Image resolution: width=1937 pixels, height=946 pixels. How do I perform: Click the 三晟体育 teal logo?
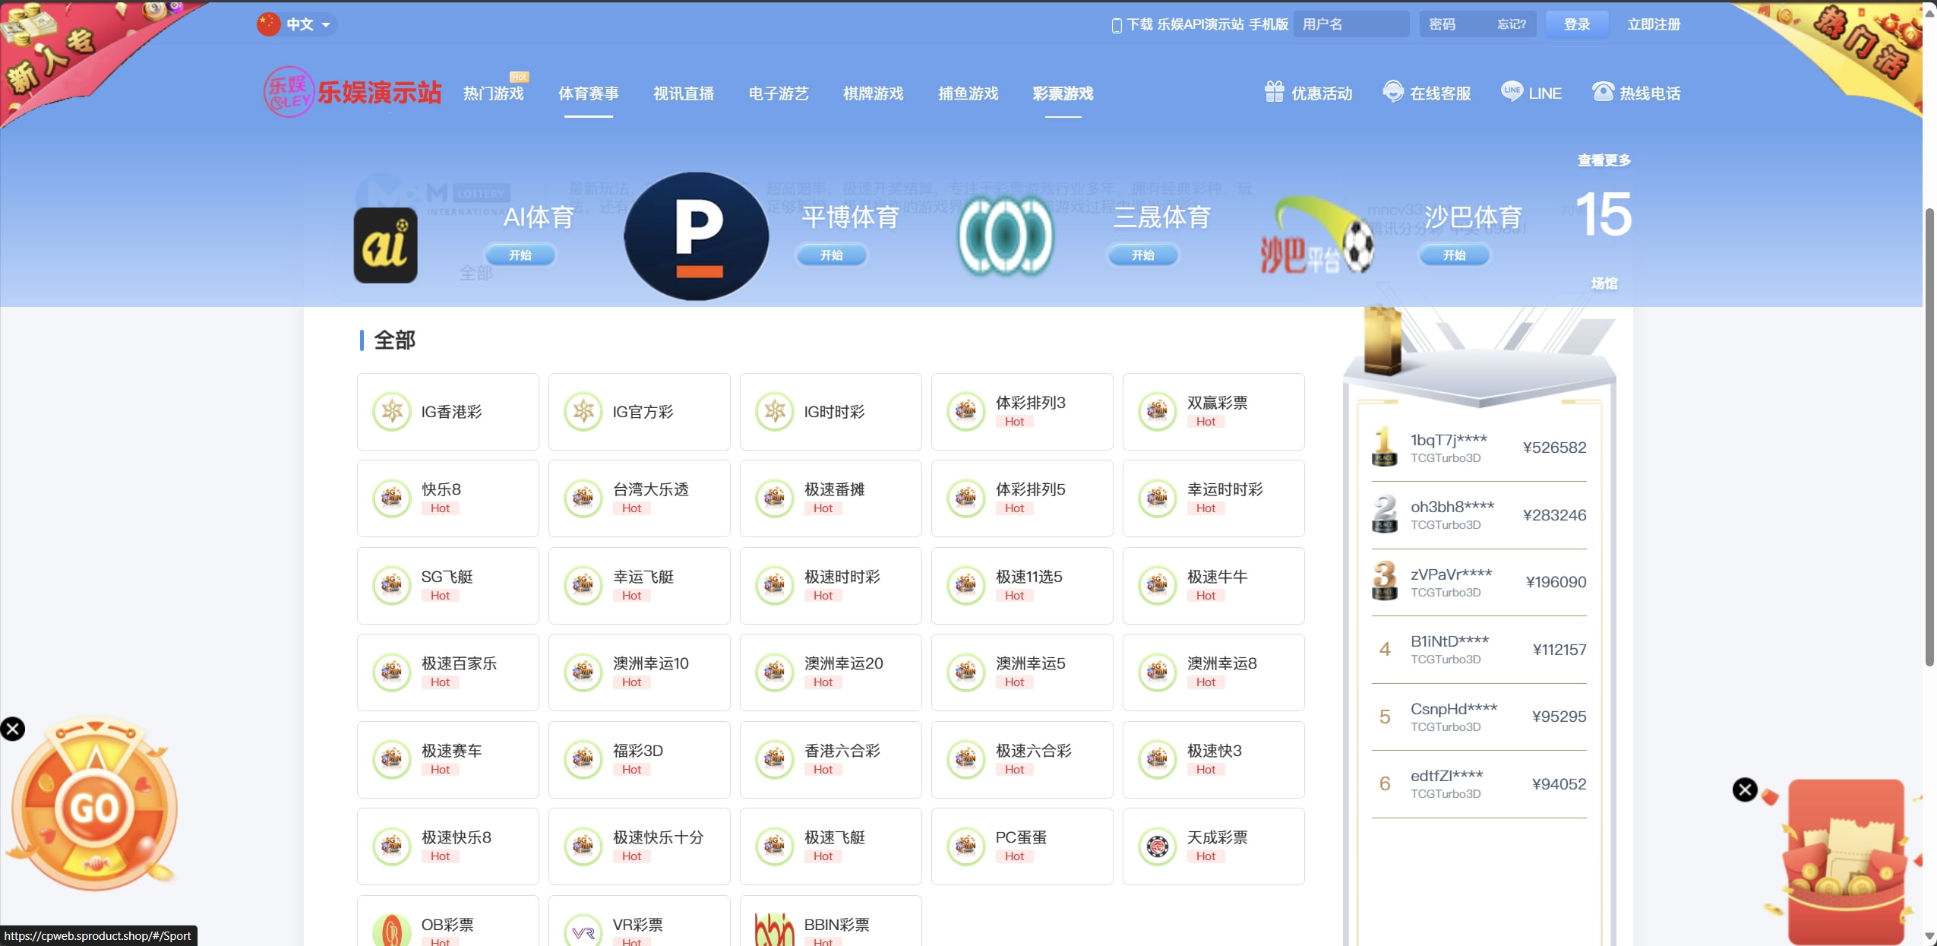click(x=1005, y=236)
